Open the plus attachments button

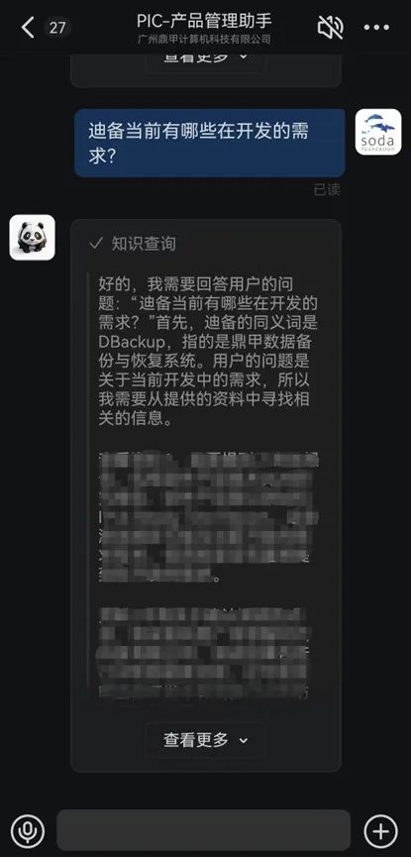click(381, 831)
